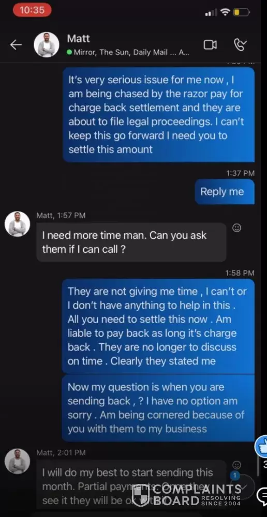
Task: Open Matt's contact name in the header
Action: point(78,39)
